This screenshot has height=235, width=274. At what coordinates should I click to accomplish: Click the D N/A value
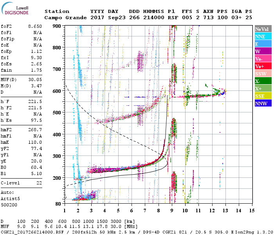38,92
